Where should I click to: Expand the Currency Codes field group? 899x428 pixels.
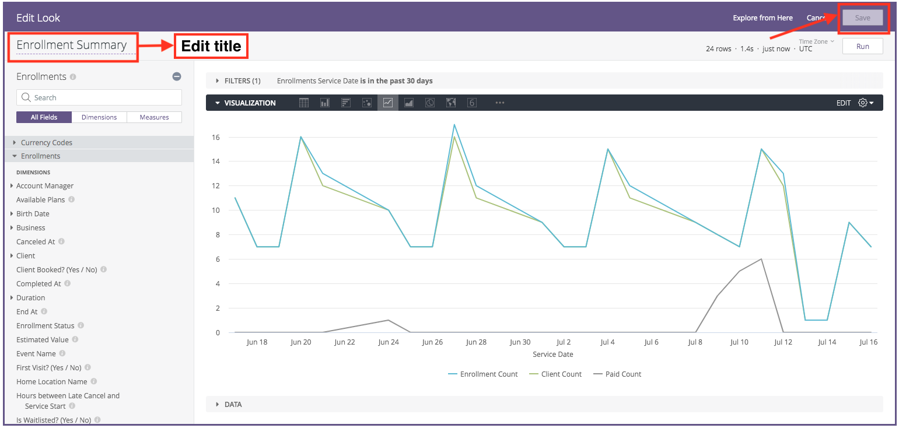coord(46,142)
